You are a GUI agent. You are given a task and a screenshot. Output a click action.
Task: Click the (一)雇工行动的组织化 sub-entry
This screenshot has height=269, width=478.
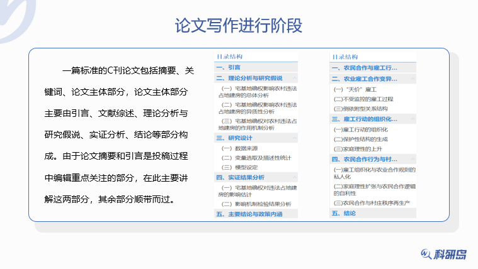361,129
